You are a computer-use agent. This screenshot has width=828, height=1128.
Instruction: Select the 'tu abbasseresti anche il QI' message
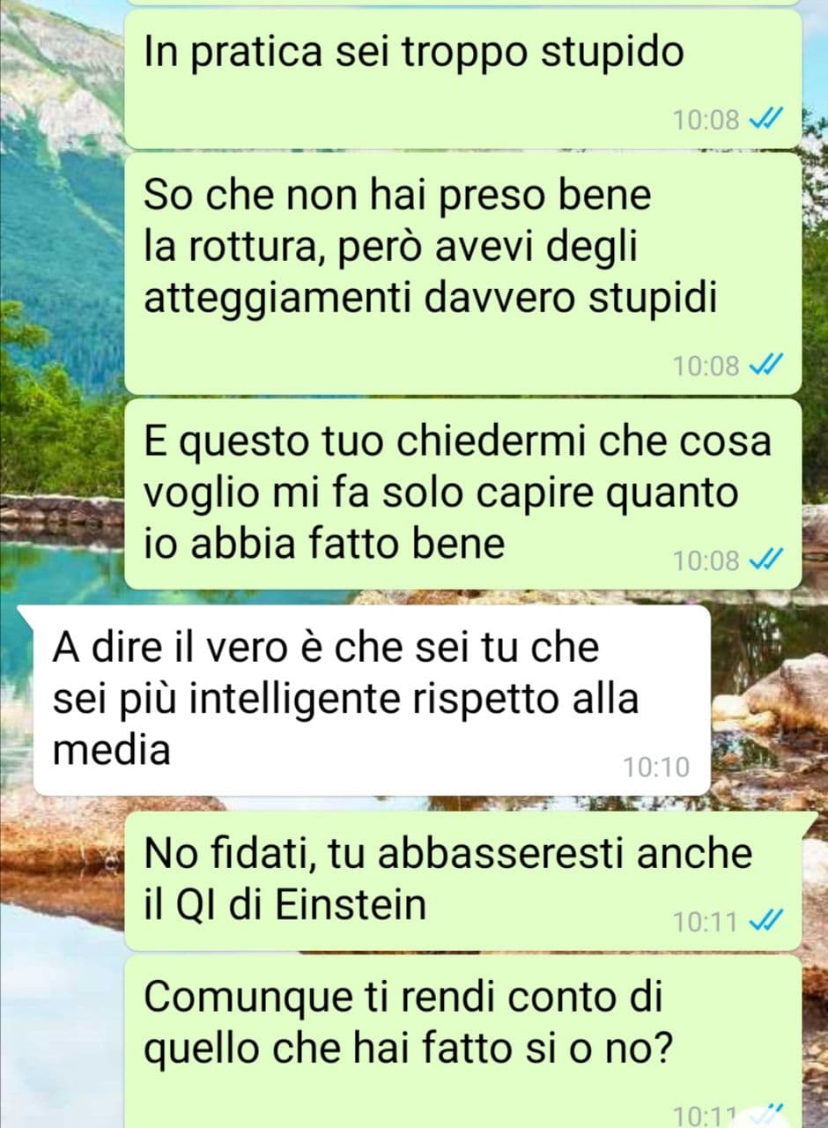[463, 881]
